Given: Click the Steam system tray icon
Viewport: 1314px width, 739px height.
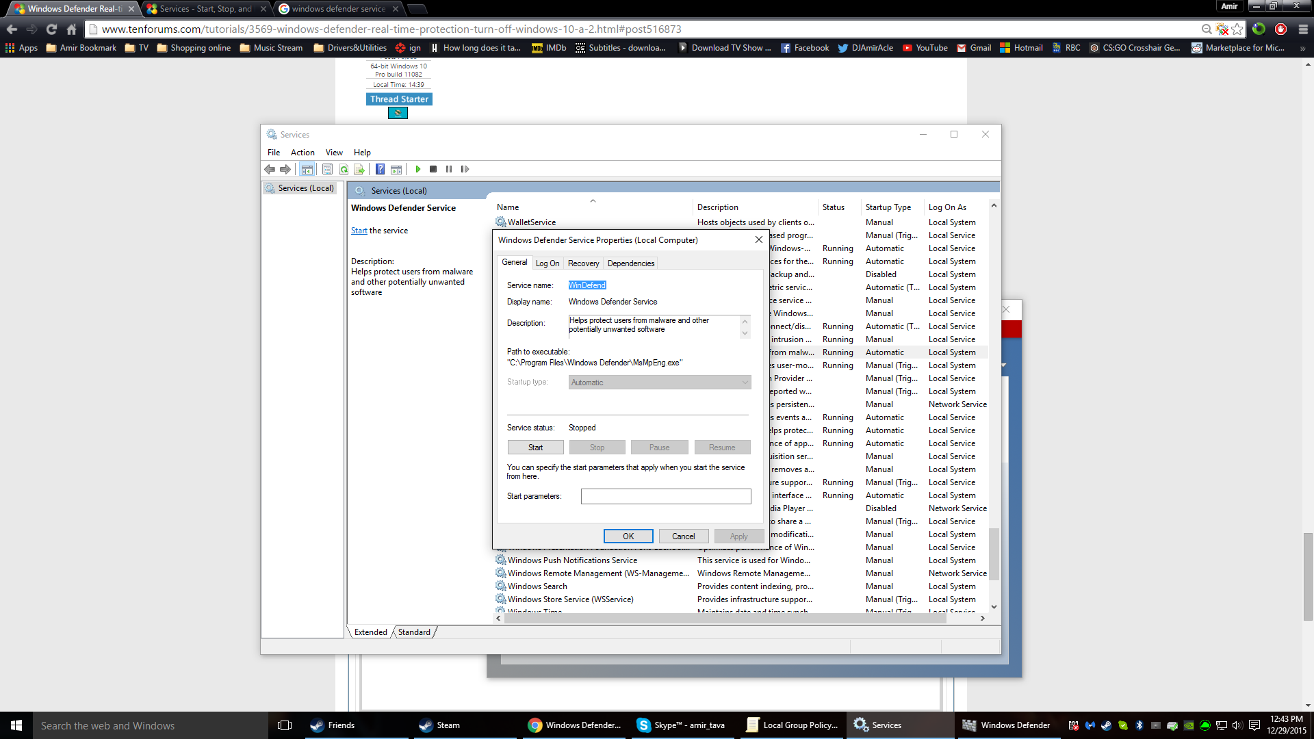Looking at the screenshot, I should (x=1107, y=725).
